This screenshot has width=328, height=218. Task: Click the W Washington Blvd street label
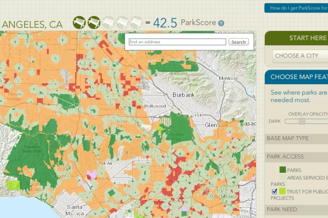[167, 197]
